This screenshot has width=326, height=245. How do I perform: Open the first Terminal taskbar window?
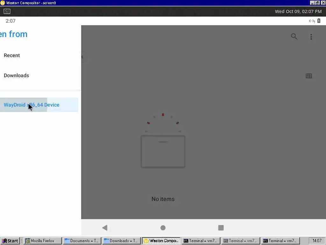click(201, 241)
